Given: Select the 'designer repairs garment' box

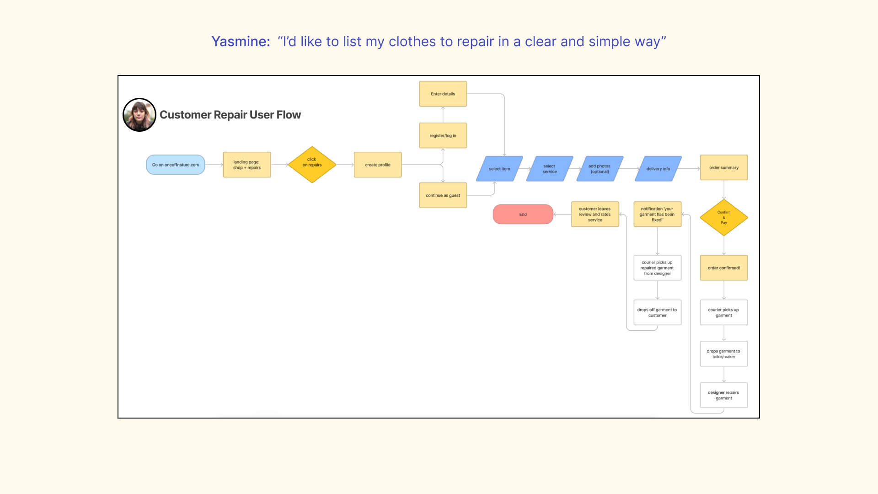Looking at the screenshot, I should pos(723,395).
